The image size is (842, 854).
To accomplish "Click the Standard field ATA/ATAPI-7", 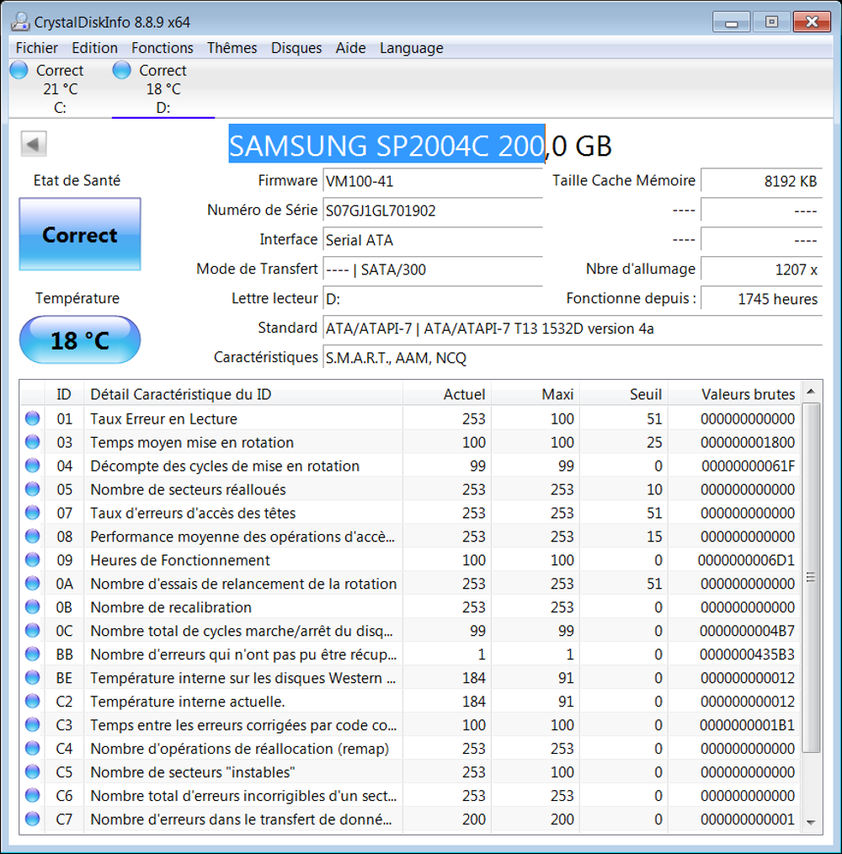I will click(x=573, y=328).
